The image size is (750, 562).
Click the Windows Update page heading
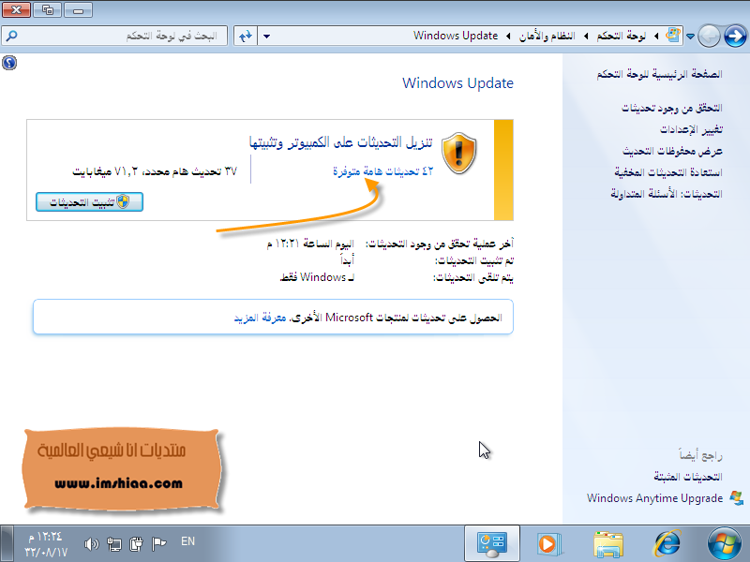[x=457, y=83]
